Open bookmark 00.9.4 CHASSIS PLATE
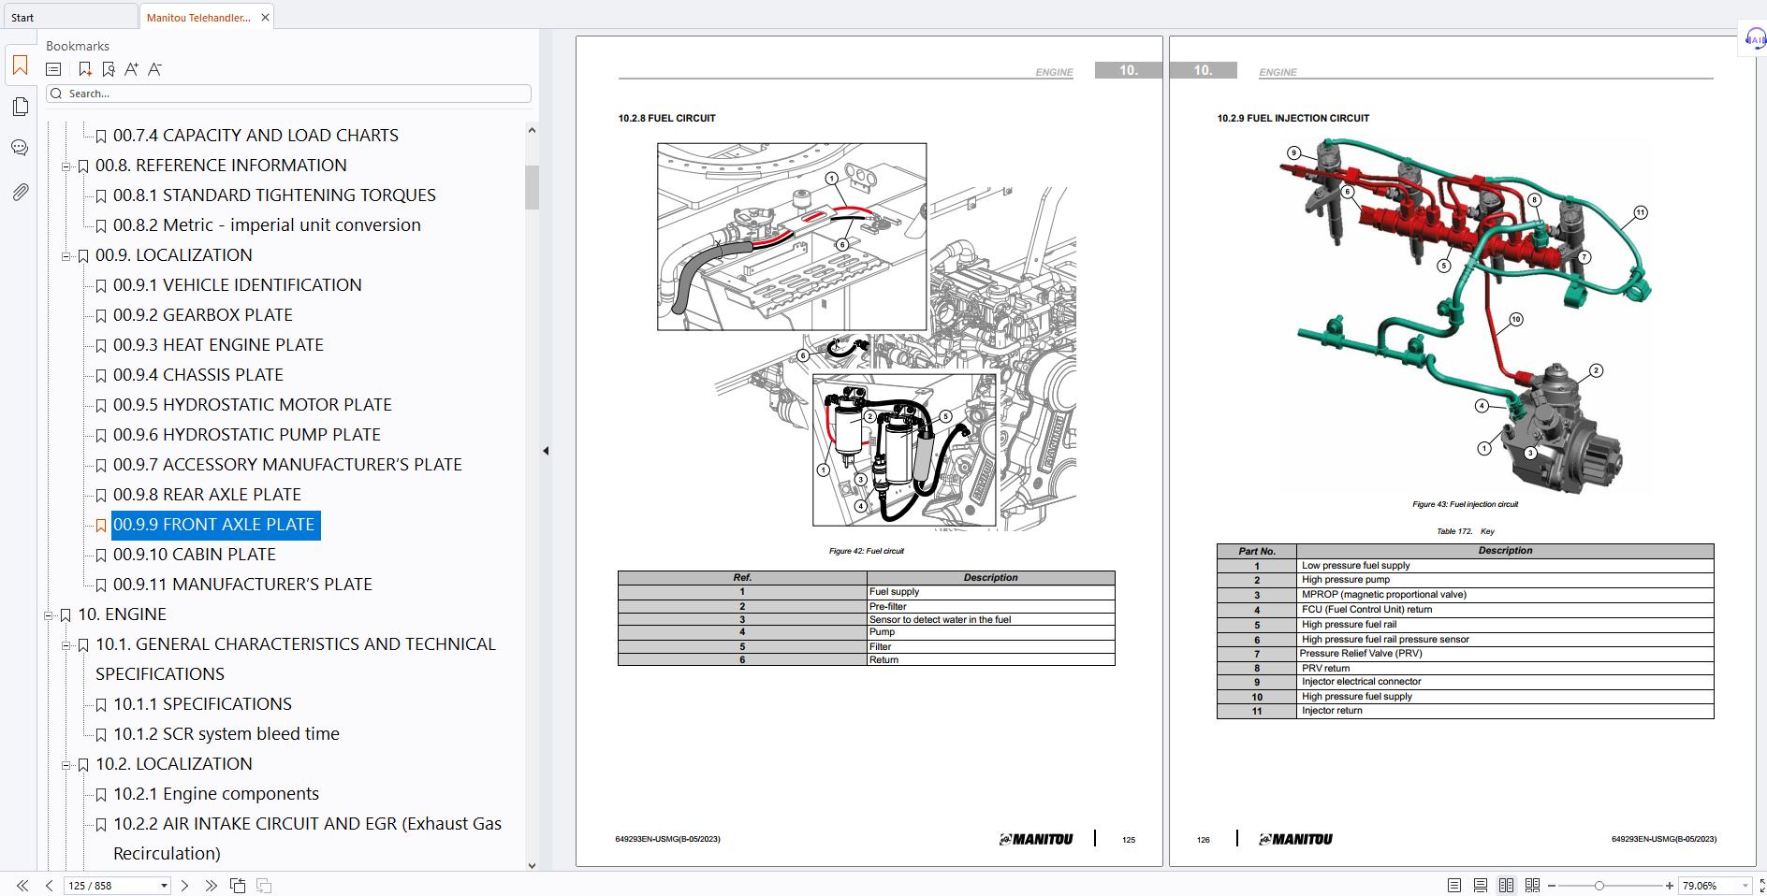Viewport: 1767px width, 896px height. click(x=198, y=375)
